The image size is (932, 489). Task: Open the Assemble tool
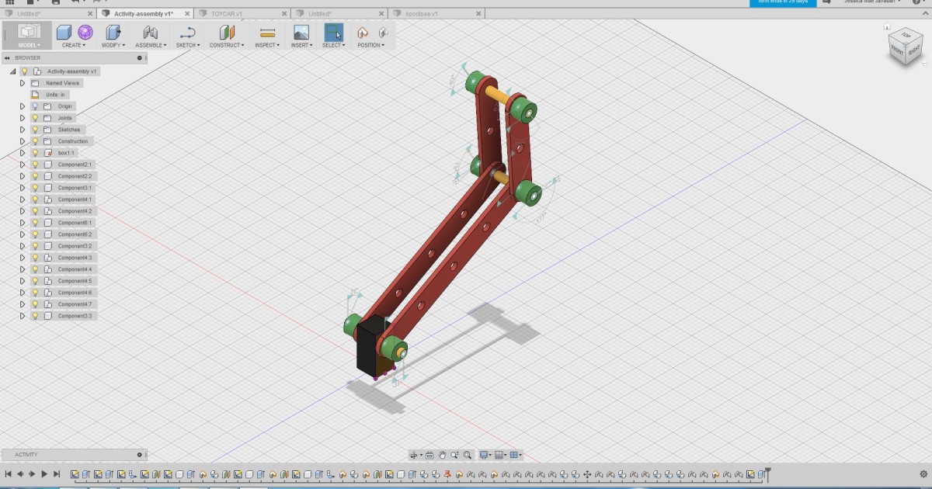tap(150, 33)
